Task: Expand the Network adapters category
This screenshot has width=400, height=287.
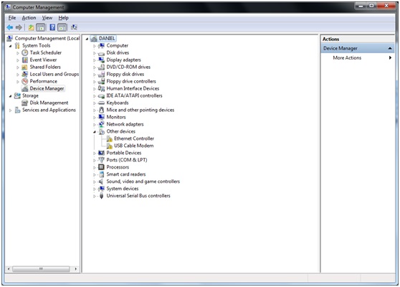Action: [x=95, y=125]
